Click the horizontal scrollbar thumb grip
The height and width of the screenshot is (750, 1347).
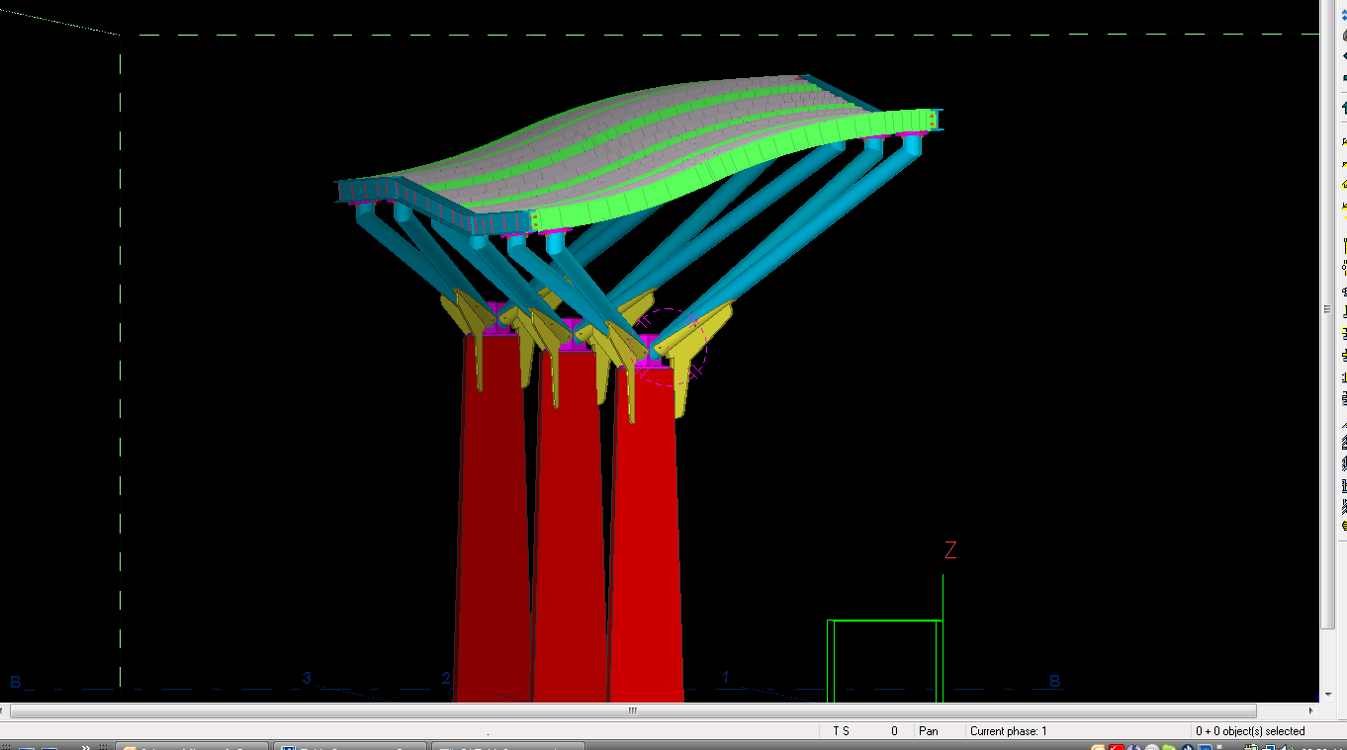[633, 710]
